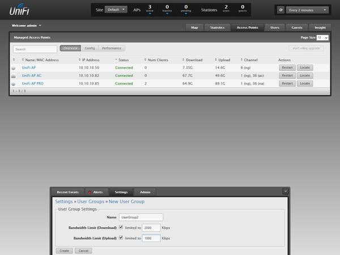Viewport: 340px width, 255px height.
Task: Select the bottom Settings tab
Action: point(121,192)
